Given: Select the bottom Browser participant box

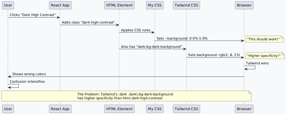Looking at the screenshot, I should click(244, 109).
